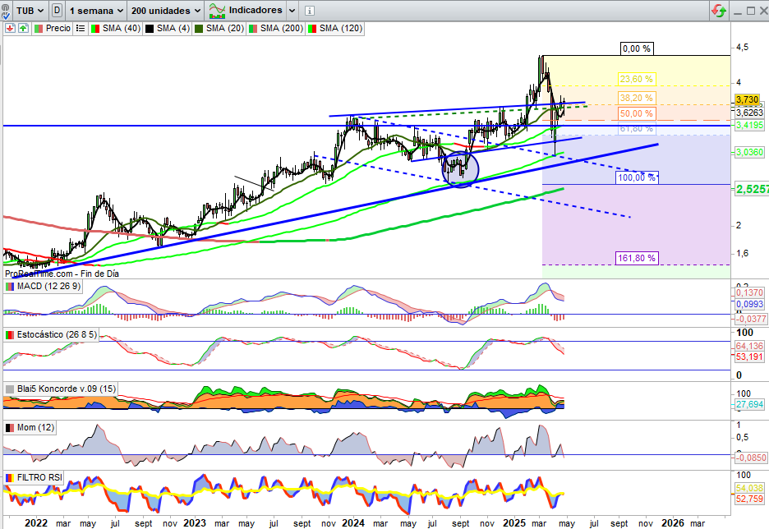
Task: Click the 161,80 % Fibonacci label
Action: click(637, 258)
